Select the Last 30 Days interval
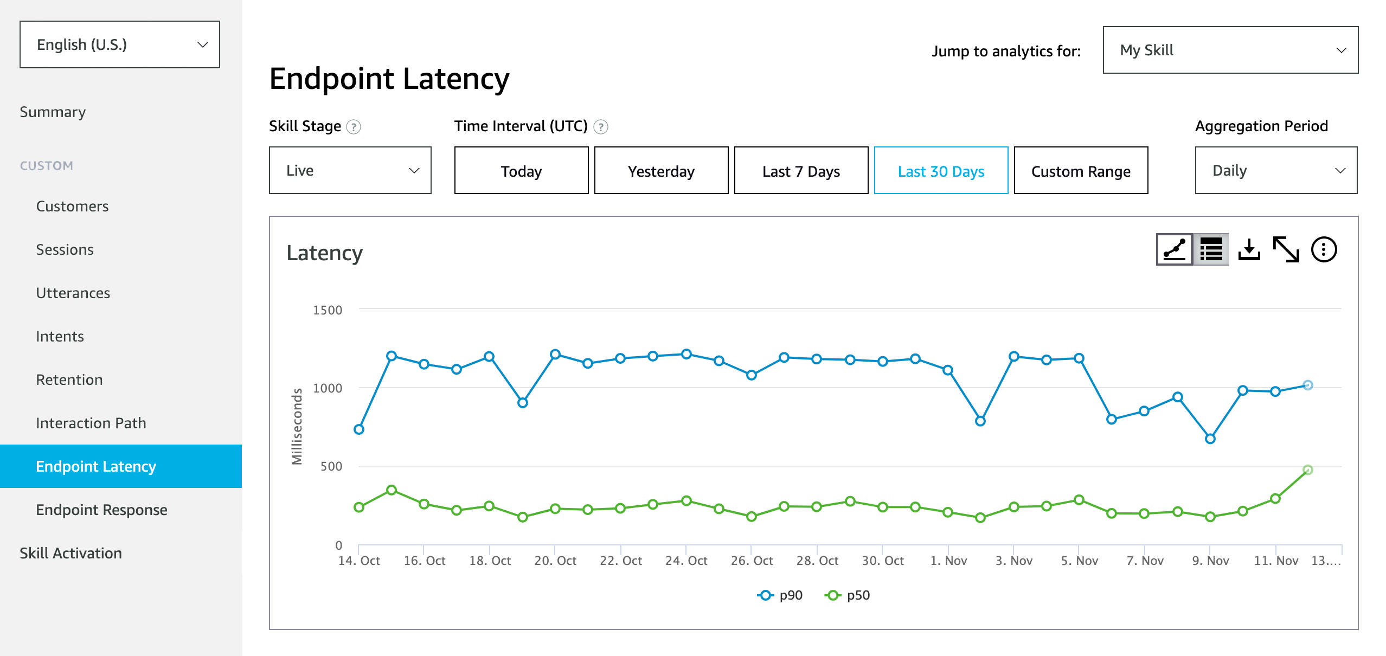This screenshot has height=656, width=1386. pyautogui.click(x=941, y=171)
